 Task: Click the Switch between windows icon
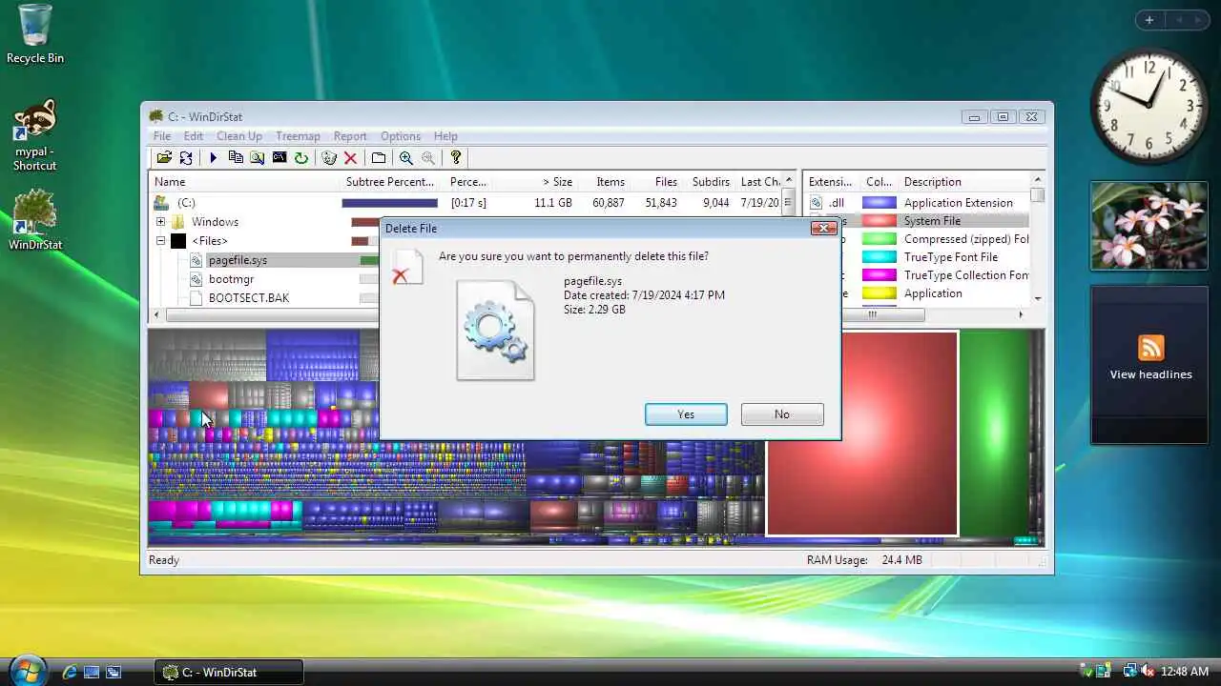click(114, 672)
